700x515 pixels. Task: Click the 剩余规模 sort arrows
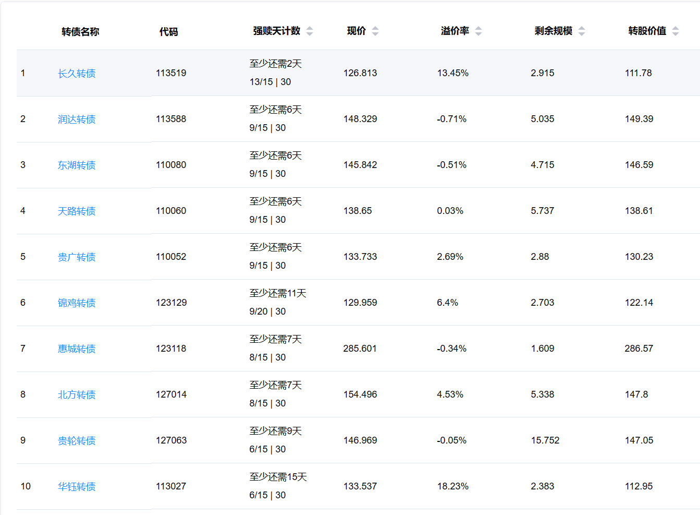coord(582,31)
